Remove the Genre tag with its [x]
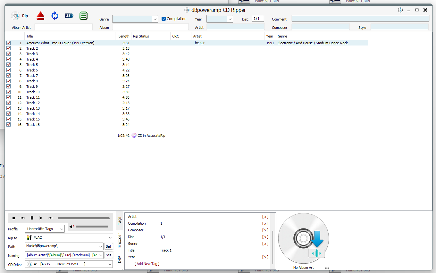Image resolution: width=436 pixels, height=273 pixels. (x=265, y=244)
